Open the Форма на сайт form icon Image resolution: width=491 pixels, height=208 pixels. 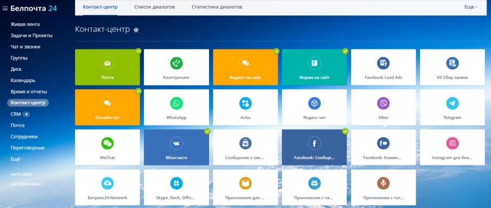click(x=314, y=63)
